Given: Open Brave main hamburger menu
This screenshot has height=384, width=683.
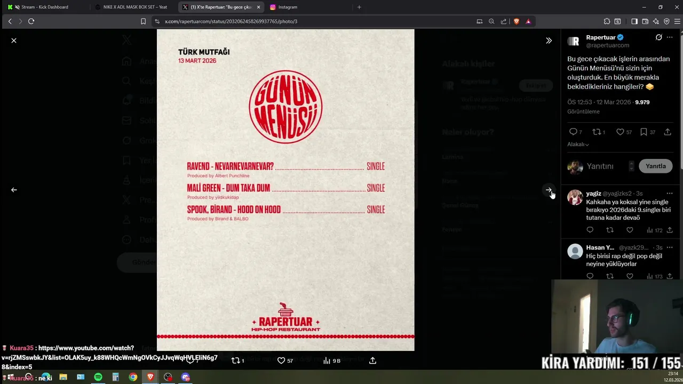Looking at the screenshot, I should tap(677, 21).
